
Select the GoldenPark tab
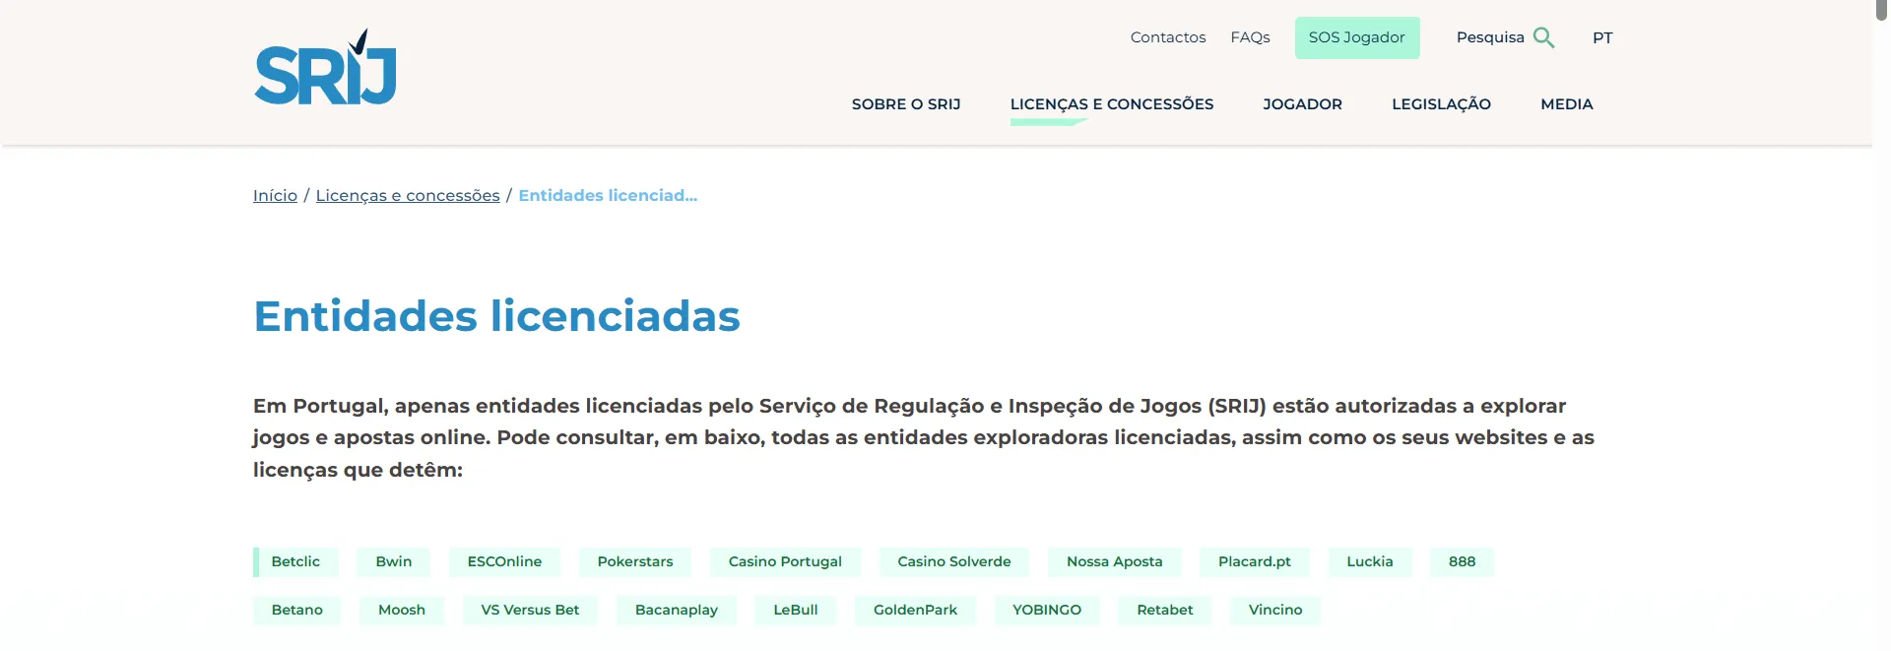[x=915, y=610]
